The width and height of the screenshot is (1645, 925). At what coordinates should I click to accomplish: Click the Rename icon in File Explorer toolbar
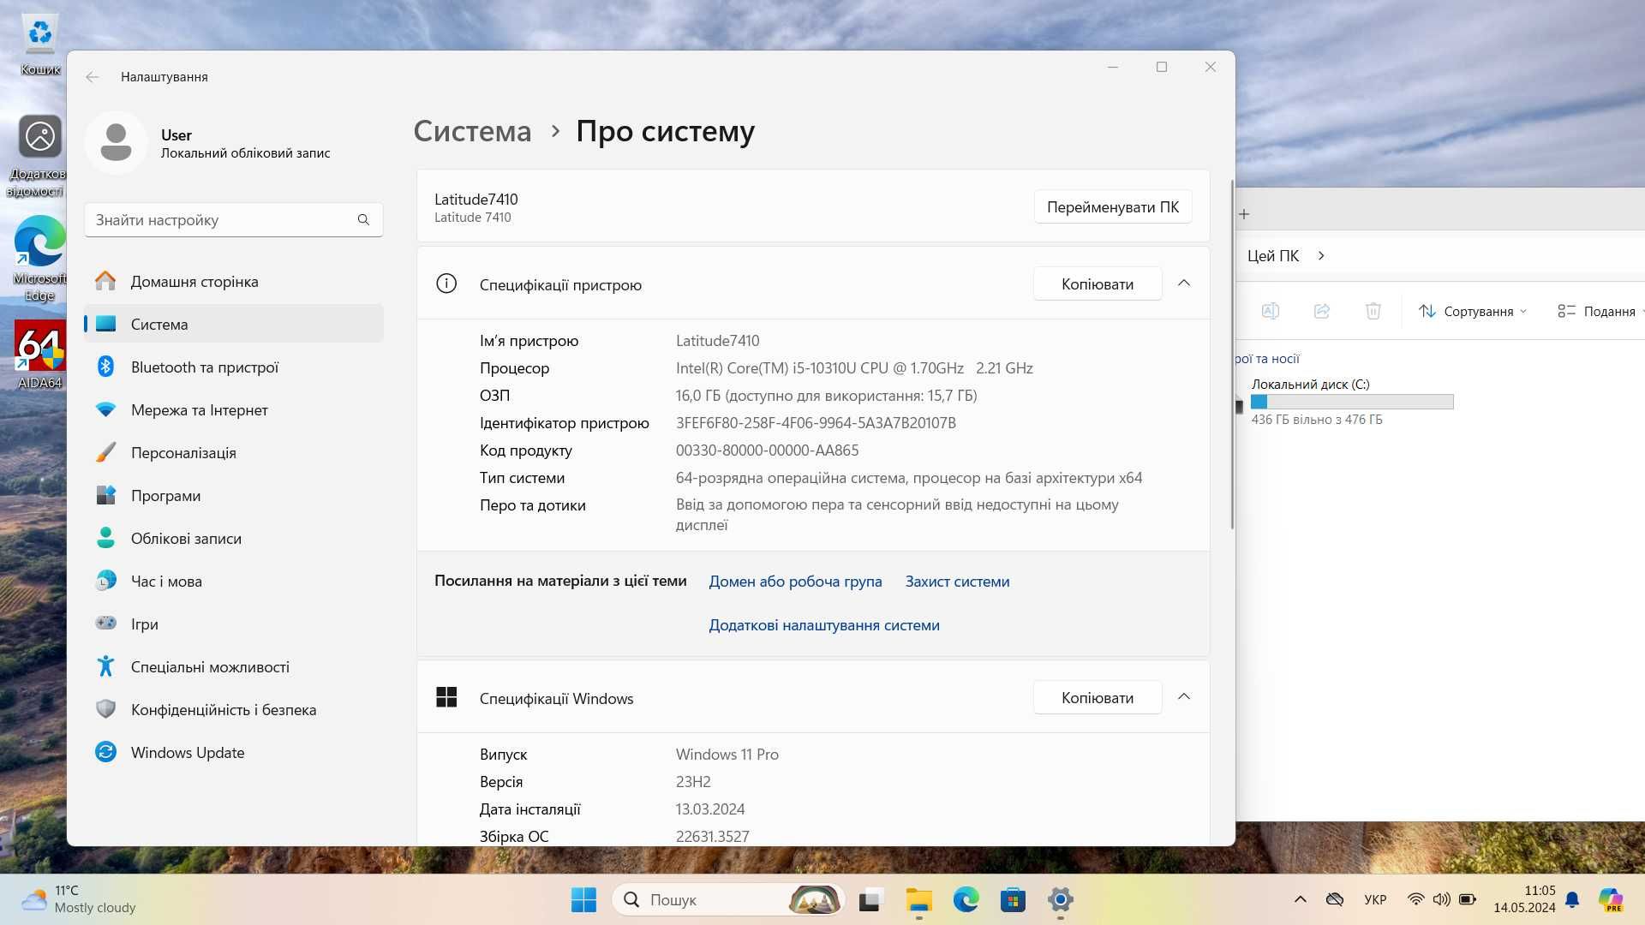point(1270,311)
